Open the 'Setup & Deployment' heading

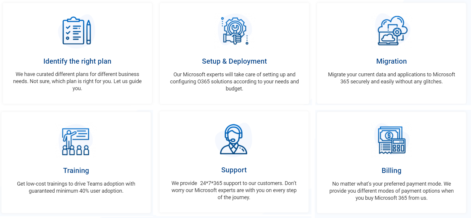pos(234,61)
